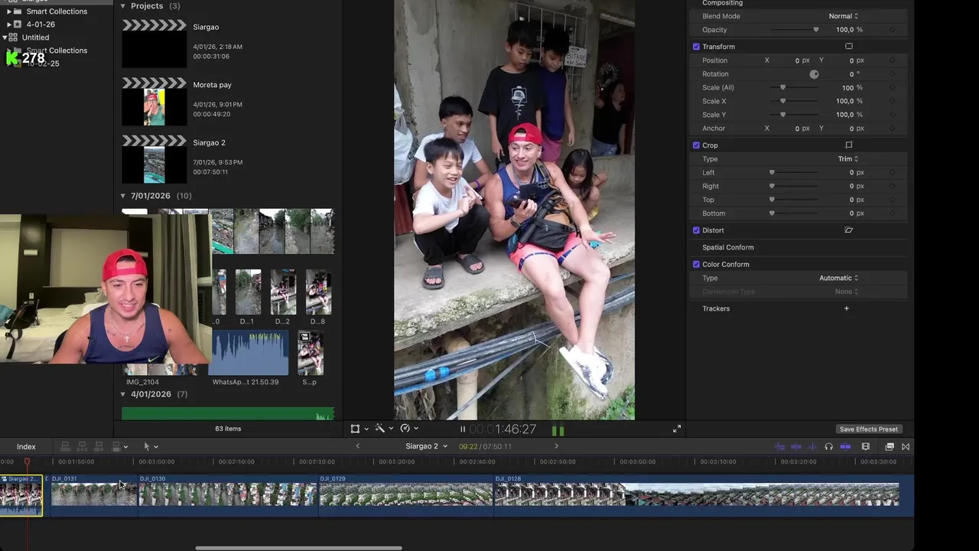The width and height of the screenshot is (979, 551).
Task: Click the Distort on-screen controls icon
Action: (848, 230)
